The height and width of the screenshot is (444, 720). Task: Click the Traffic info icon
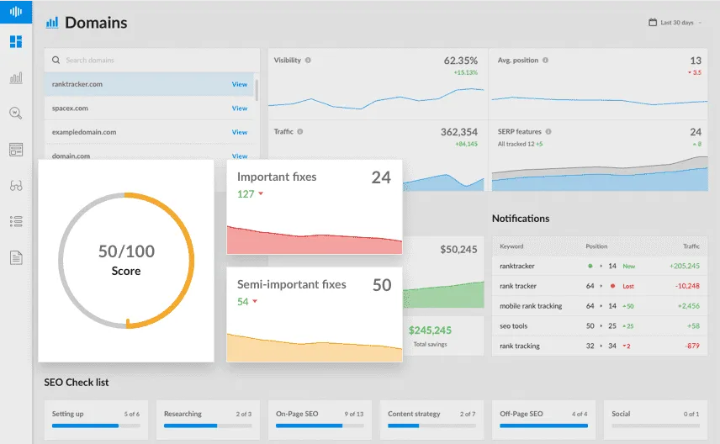coord(299,132)
